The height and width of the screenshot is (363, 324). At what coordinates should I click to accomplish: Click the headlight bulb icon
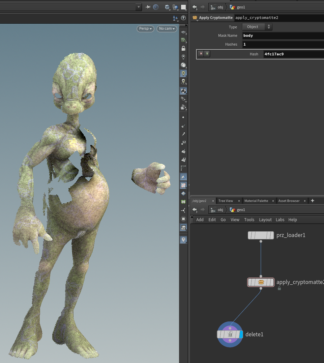pos(183,73)
